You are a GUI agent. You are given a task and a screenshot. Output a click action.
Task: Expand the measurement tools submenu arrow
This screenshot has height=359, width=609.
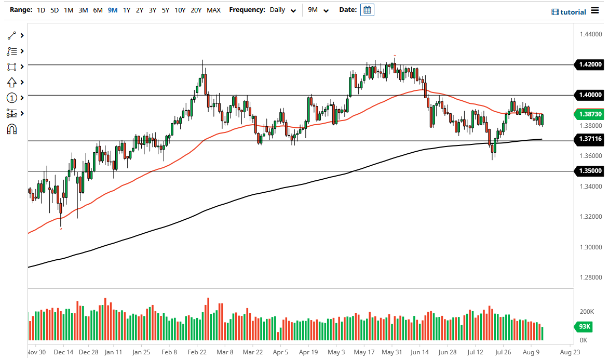(x=22, y=113)
